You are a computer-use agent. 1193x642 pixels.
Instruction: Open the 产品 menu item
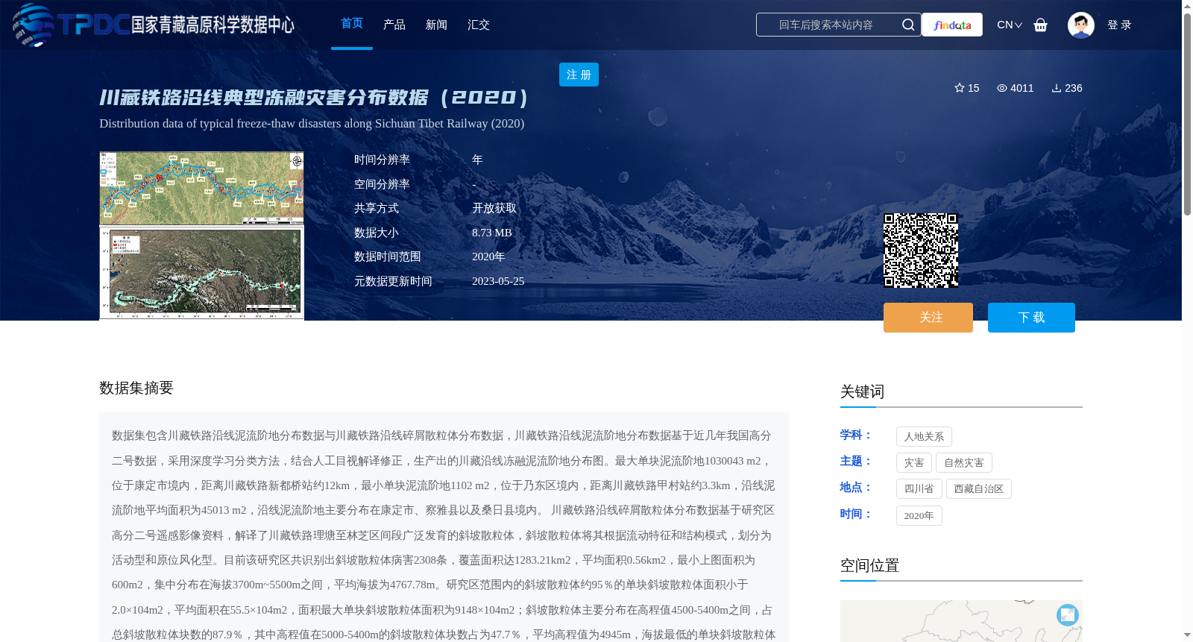click(394, 25)
